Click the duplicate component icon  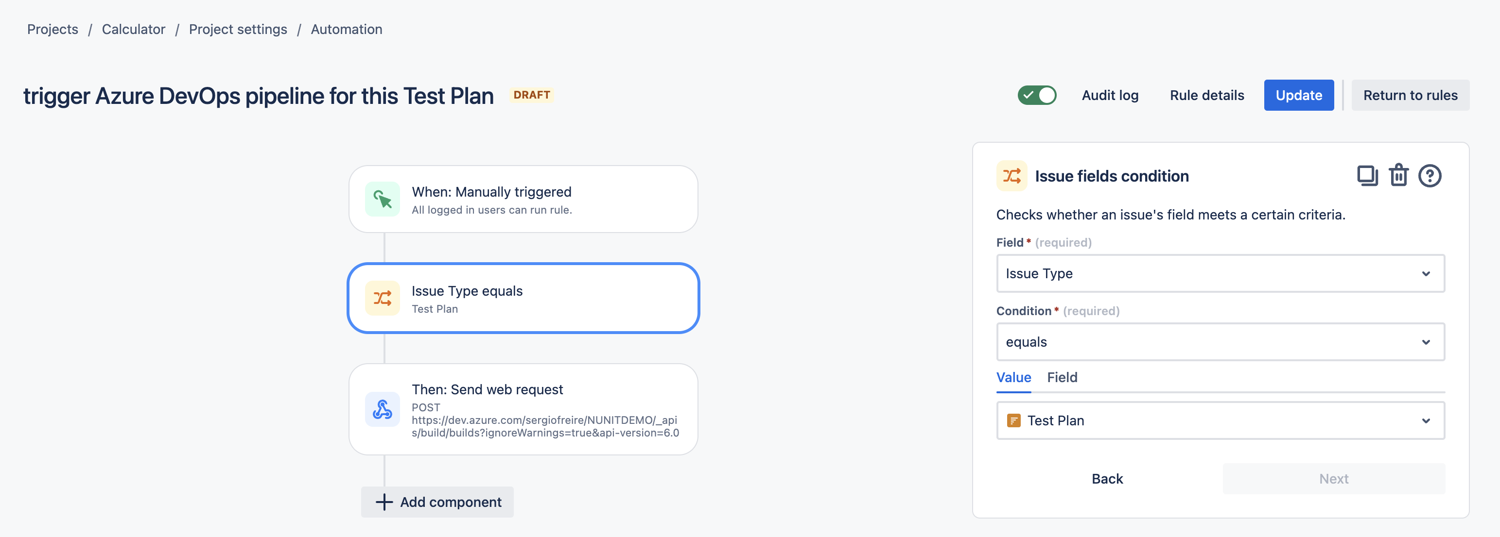(1367, 176)
